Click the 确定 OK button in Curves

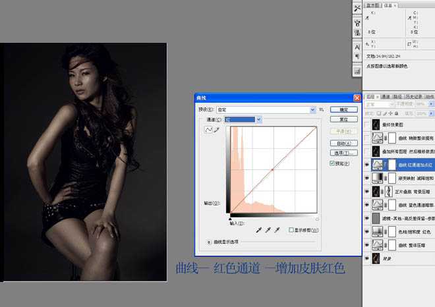pos(344,109)
